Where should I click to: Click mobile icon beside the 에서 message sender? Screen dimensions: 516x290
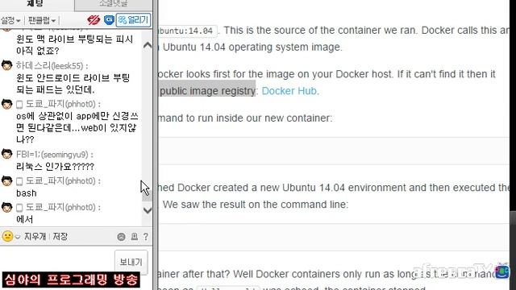tap(19, 208)
